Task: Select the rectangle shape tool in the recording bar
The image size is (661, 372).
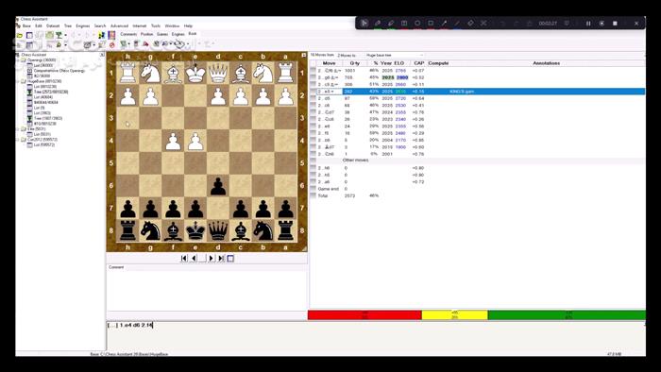Action: click(x=431, y=24)
